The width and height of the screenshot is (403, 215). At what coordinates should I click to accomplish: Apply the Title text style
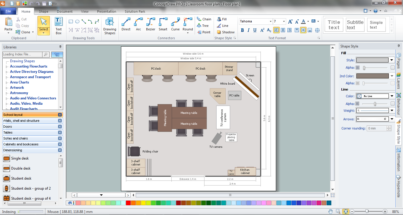334,24
